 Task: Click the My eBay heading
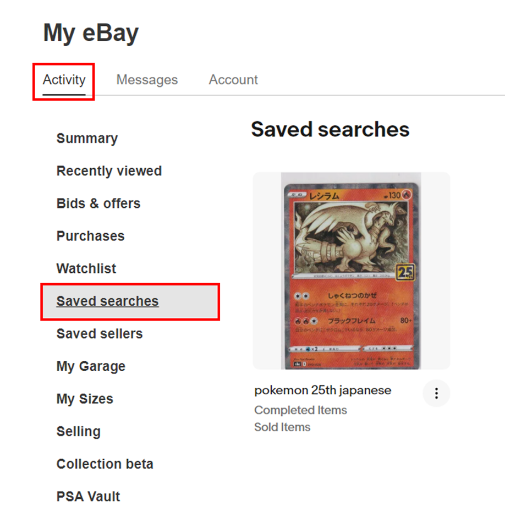point(91,33)
